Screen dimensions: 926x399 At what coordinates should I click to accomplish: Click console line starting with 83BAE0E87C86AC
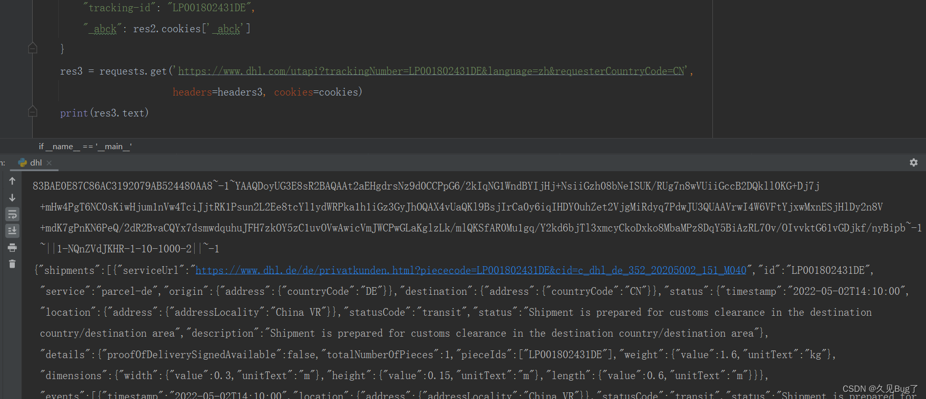tap(426, 186)
